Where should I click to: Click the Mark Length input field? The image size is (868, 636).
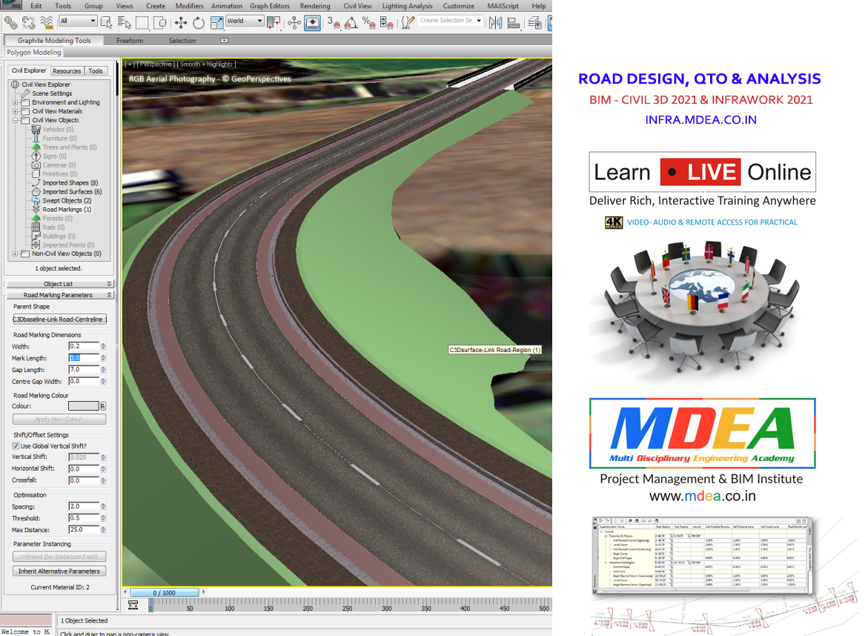pyautogui.click(x=84, y=358)
